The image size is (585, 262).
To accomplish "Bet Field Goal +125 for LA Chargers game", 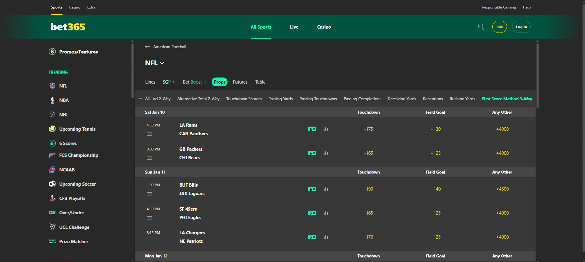I will pyautogui.click(x=436, y=237).
